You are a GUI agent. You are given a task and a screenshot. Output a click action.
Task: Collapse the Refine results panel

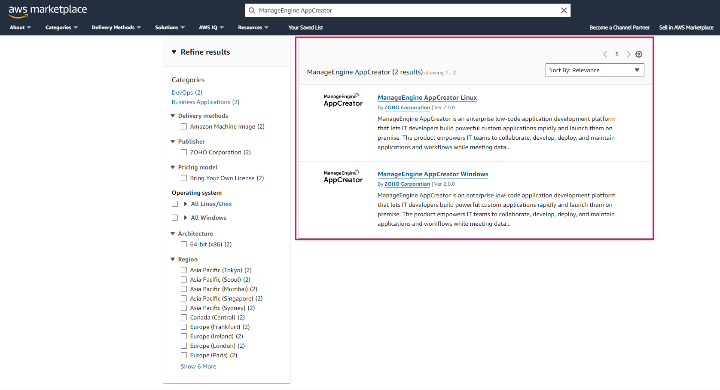pos(174,52)
